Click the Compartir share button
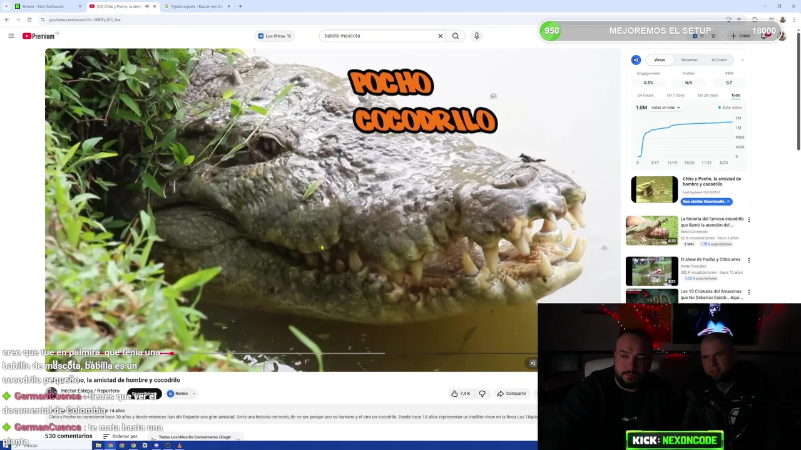This screenshot has height=450, width=801. pos(511,394)
